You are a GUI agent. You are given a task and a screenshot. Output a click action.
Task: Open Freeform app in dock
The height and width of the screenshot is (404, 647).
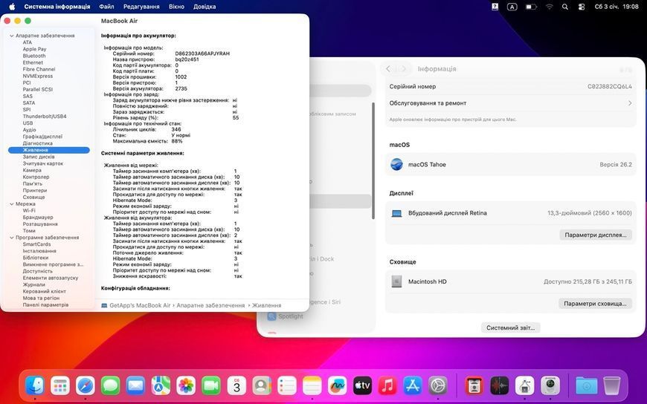point(337,386)
